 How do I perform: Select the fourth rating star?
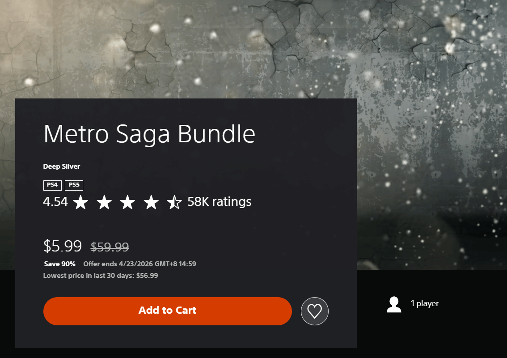point(151,202)
